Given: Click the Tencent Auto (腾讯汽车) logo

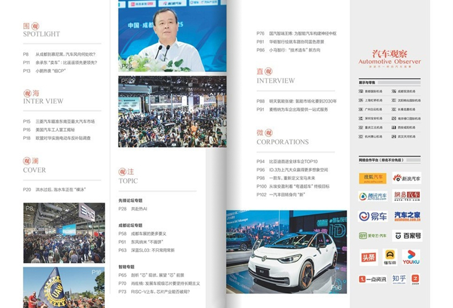Looking at the screenshot, I should click(x=372, y=197).
